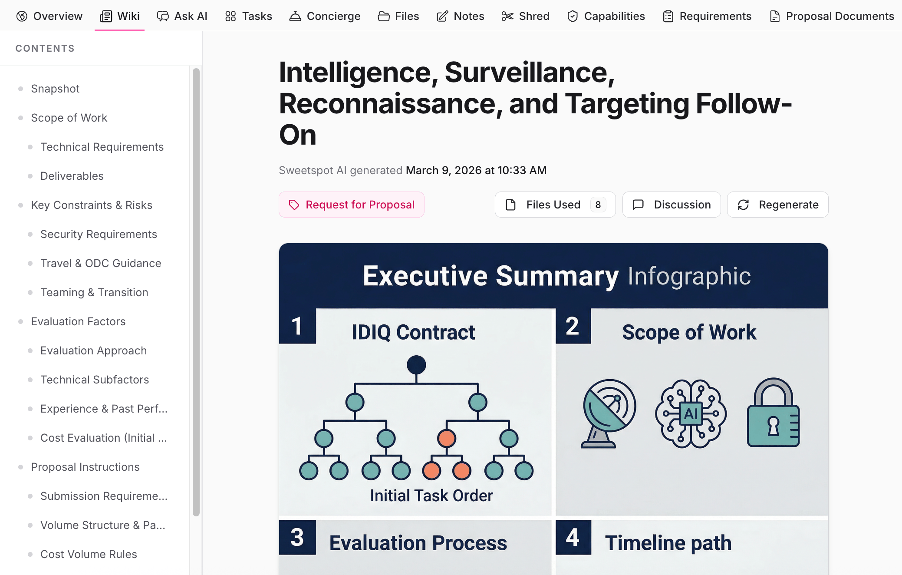Screen dimensions: 902x575
Task: Click the circular arrows Regenerate icon
Action: coord(744,205)
